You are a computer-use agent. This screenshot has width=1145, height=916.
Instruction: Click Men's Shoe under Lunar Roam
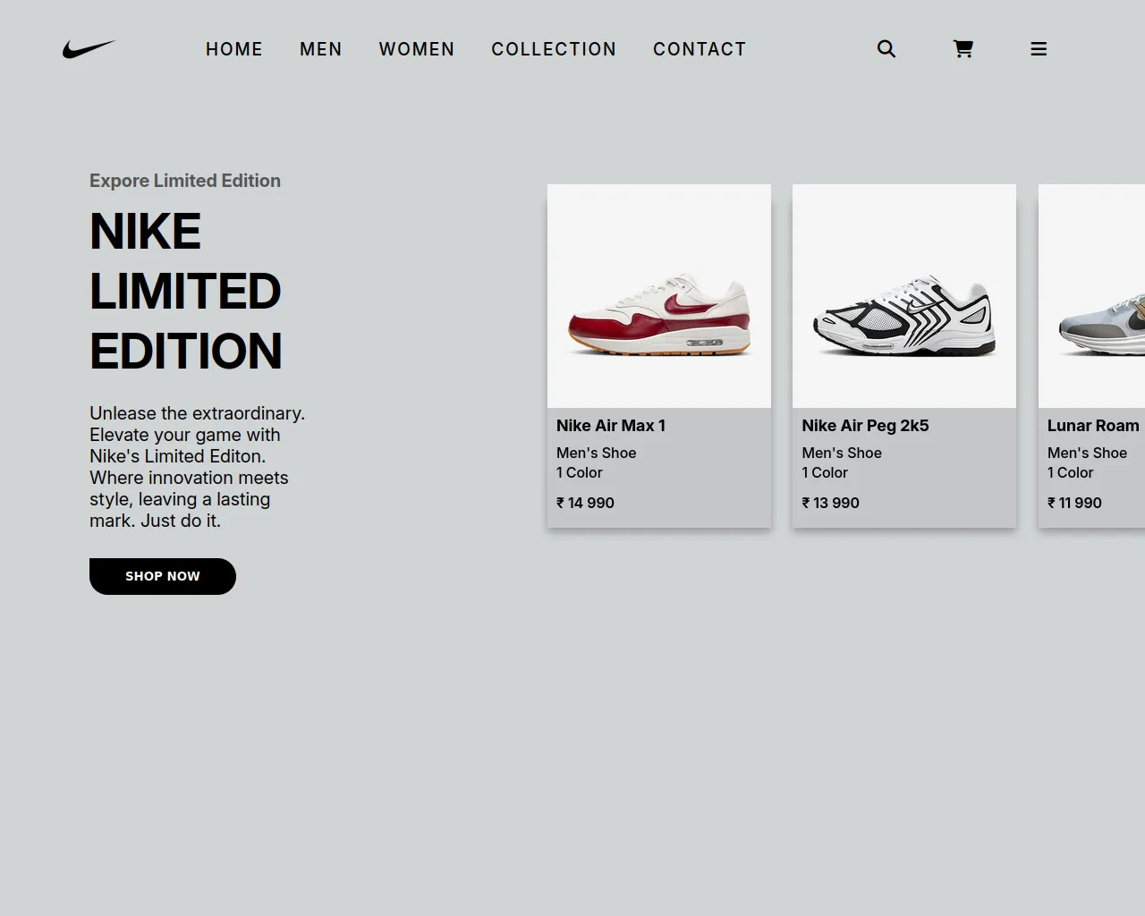(x=1087, y=453)
